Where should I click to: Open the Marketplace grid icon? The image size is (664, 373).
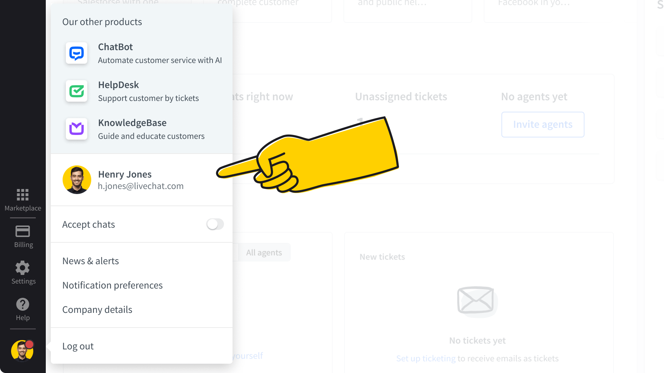click(x=23, y=195)
